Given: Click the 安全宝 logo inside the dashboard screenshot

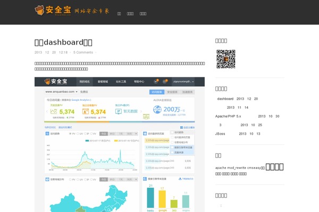Looking at the screenshot, I should pos(56,82).
